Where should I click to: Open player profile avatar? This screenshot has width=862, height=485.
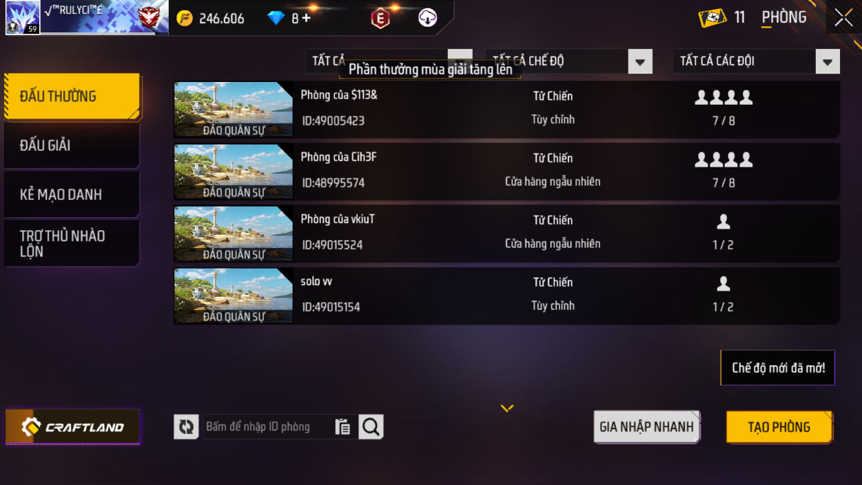click(x=23, y=17)
